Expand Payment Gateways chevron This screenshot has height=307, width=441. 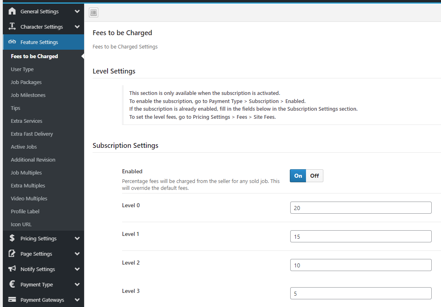point(77,300)
